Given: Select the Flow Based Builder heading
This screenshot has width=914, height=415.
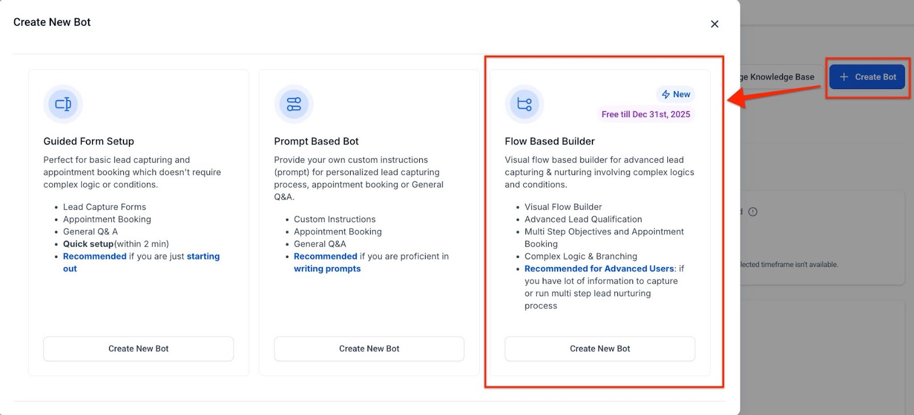Looking at the screenshot, I should coord(550,141).
